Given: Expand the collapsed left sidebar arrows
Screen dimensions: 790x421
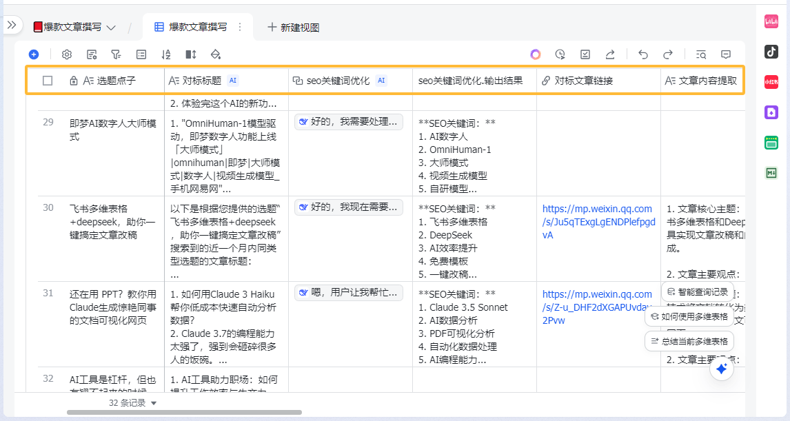Looking at the screenshot, I should (x=12, y=25).
